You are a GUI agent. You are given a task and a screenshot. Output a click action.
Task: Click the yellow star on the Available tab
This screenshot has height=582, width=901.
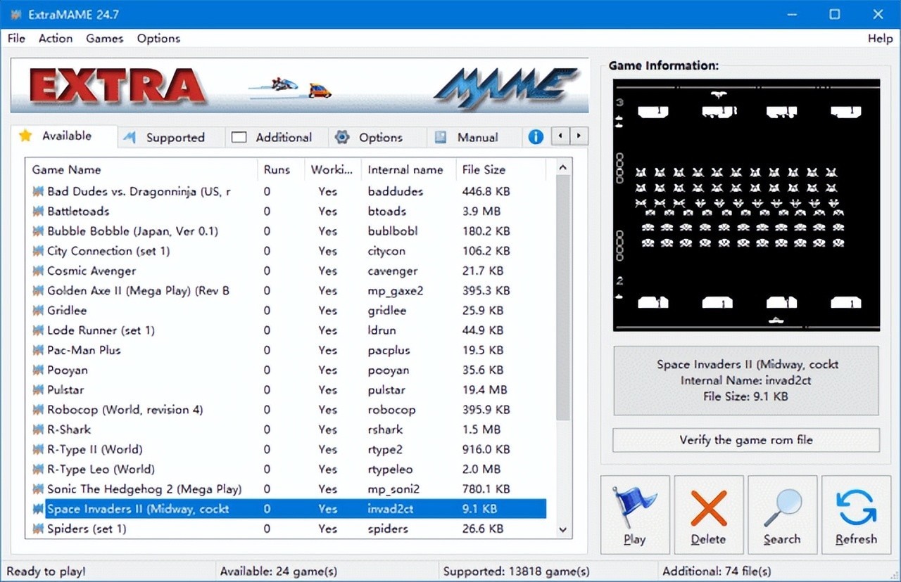(25, 136)
